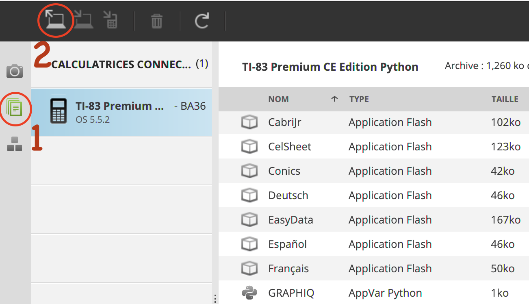Click the CabriJr app cube icon
The width and height of the screenshot is (529, 304).
[x=249, y=122]
